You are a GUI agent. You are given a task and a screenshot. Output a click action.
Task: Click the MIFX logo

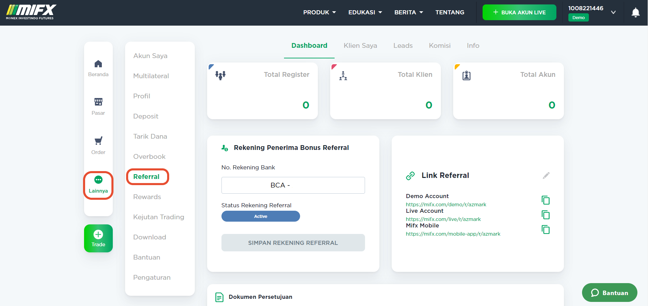pos(31,12)
